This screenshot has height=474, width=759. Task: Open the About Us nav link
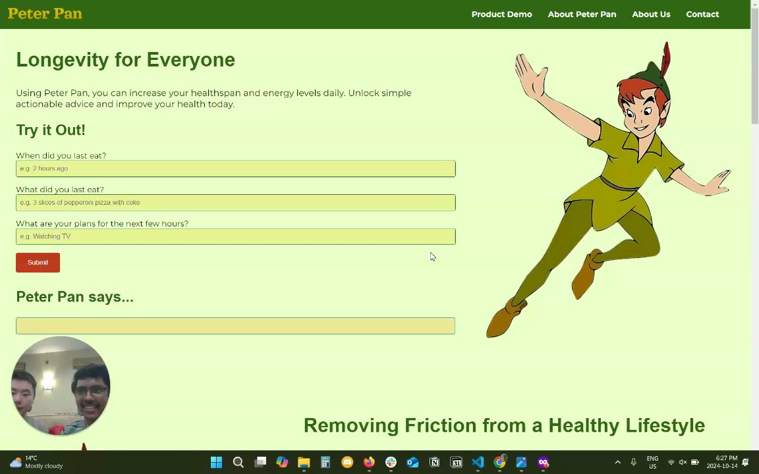point(651,14)
